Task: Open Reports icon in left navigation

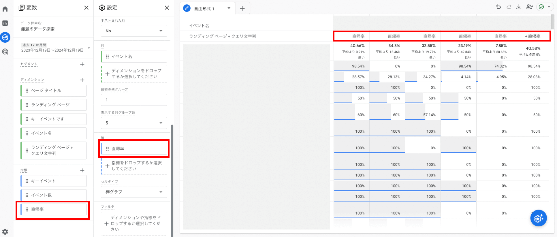Action: (x=5, y=23)
